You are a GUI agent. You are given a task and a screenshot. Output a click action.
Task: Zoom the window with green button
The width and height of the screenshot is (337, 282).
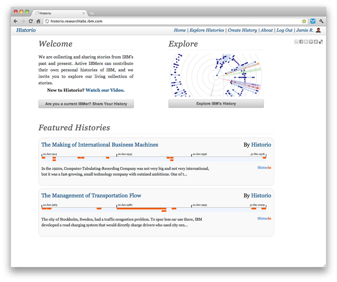pos(27,12)
